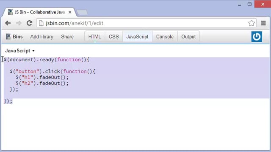Toggle the Output panel
The image size is (271, 152).
[188, 37]
